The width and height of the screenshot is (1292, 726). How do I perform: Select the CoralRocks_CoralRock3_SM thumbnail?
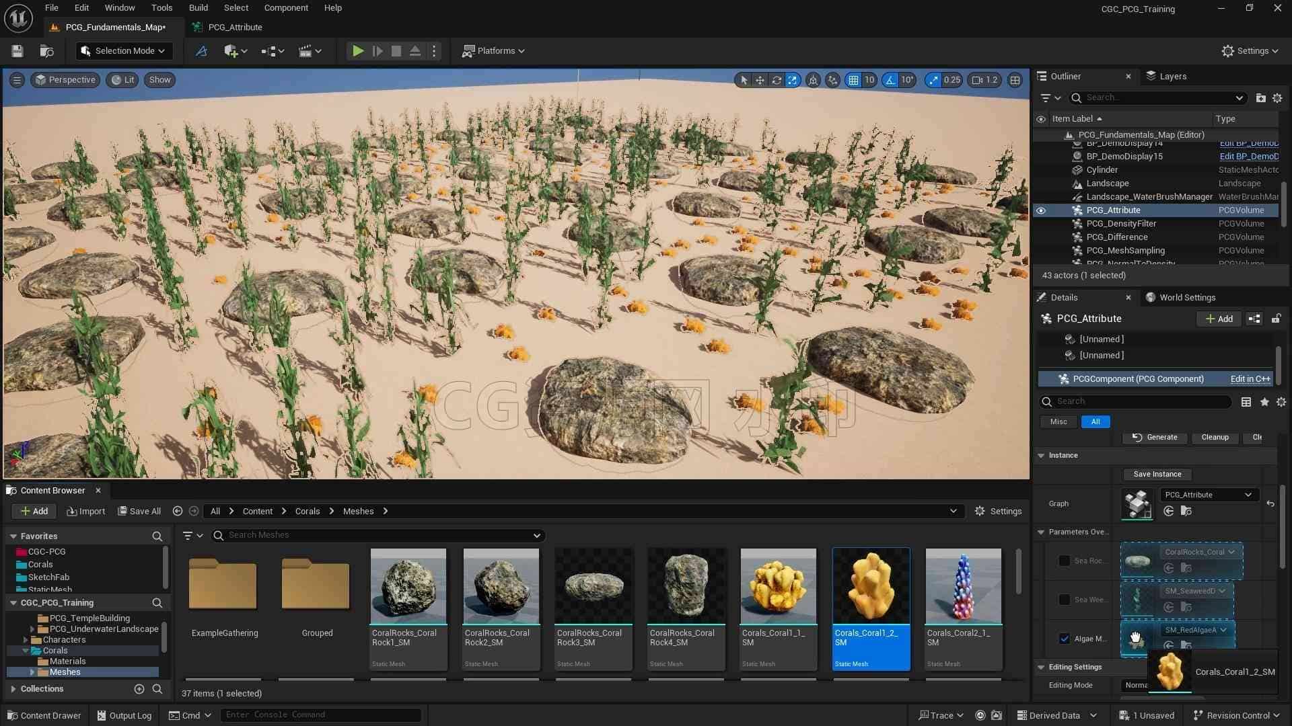(593, 586)
